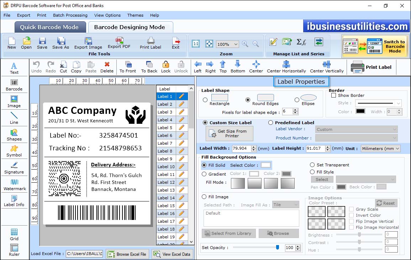Bring object To Front
This screenshot has height=260, width=411.
pyautogui.click(x=128, y=67)
